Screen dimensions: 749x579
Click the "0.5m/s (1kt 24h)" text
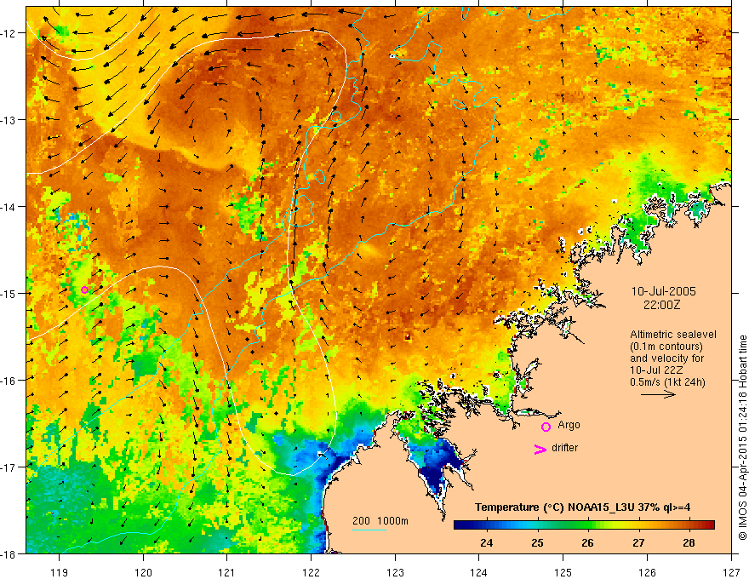pyautogui.click(x=667, y=381)
